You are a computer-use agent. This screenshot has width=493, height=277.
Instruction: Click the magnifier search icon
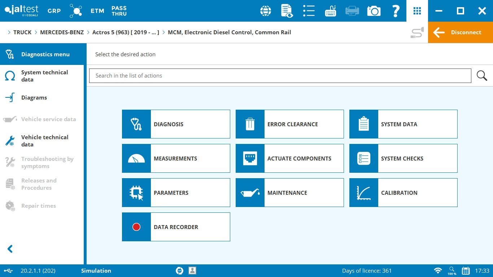pyautogui.click(x=482, y=76)
